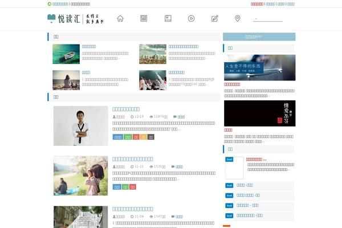Open title link beside flower field thumbnail
Screen dimensions: 342x228
click(x=184, y=47)
